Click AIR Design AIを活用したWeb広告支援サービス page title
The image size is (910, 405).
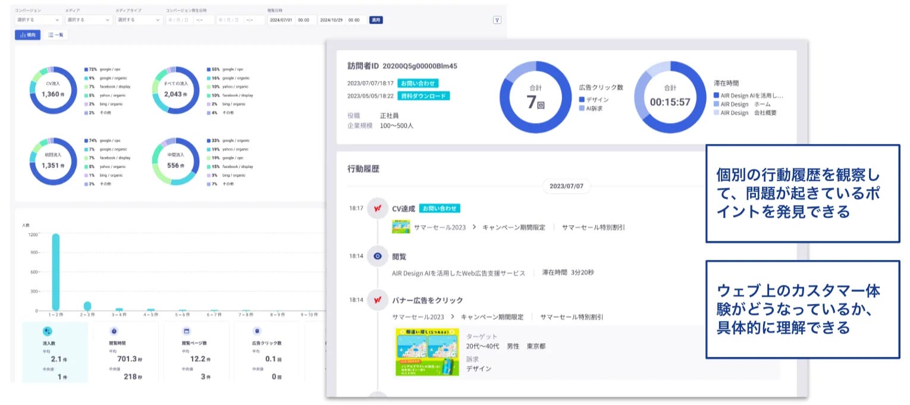(459, 273)
